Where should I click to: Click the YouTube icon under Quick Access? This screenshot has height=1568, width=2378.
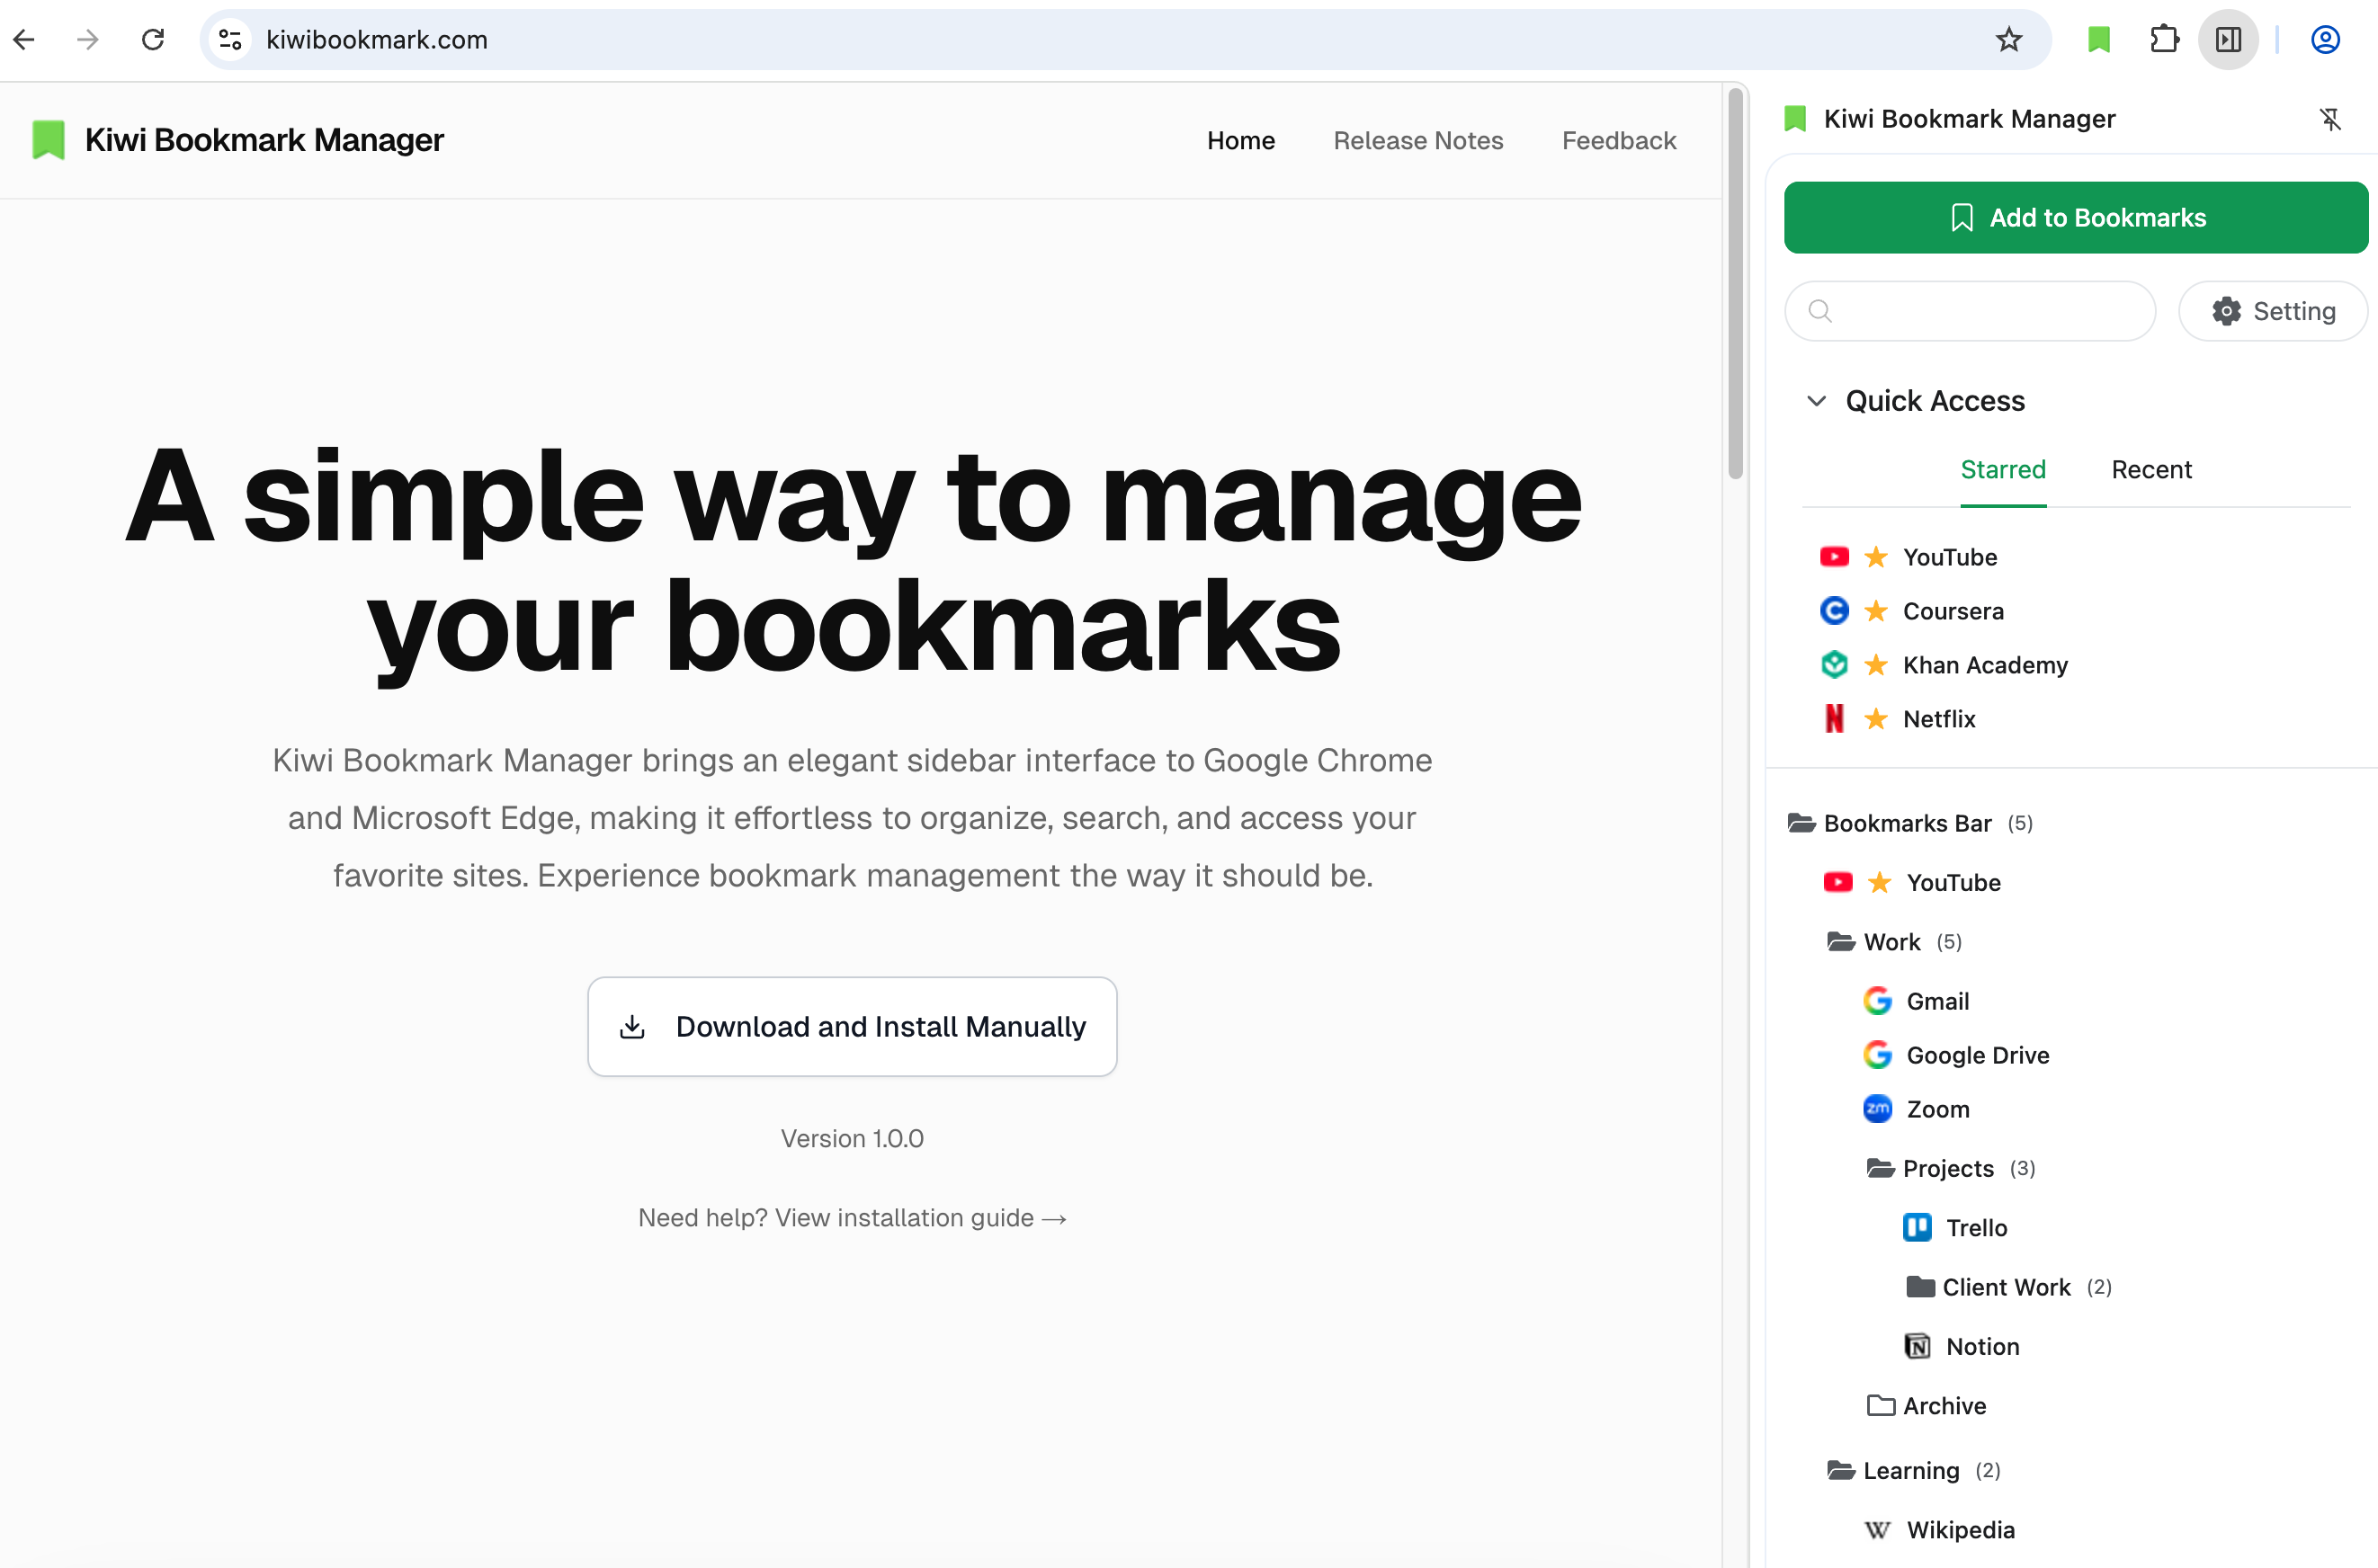tap(1834, 556)
